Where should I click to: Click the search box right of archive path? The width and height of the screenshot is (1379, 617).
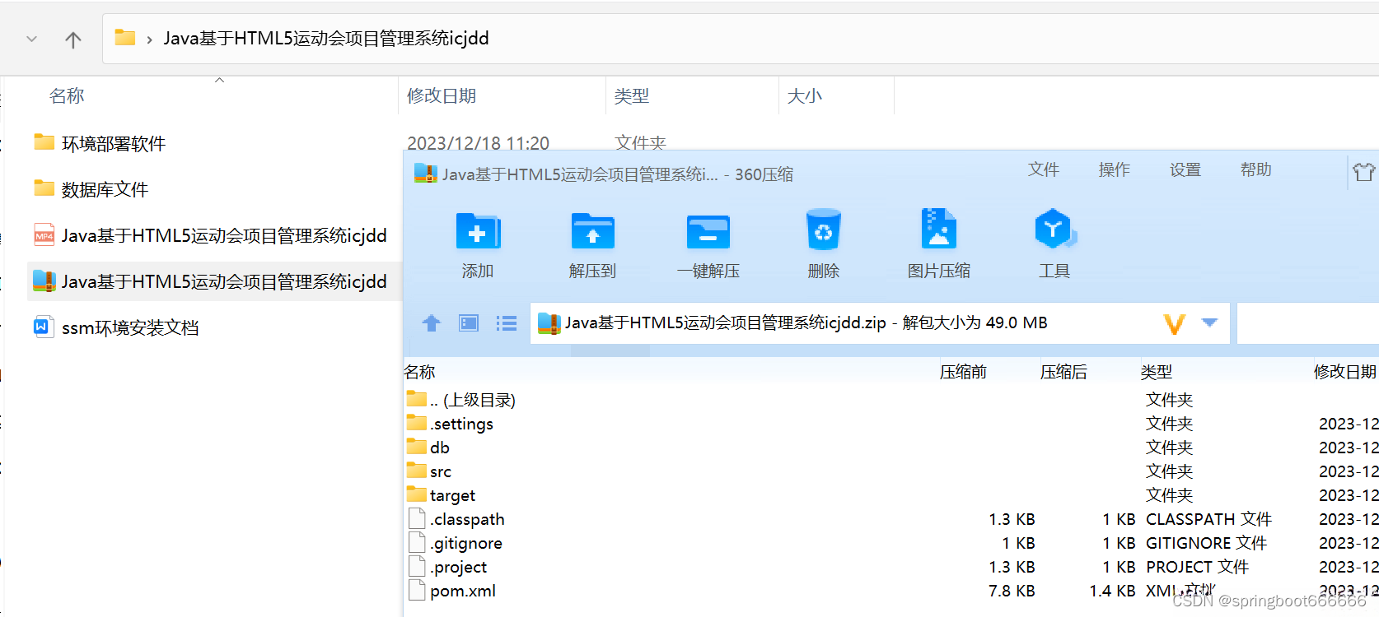1308,323
